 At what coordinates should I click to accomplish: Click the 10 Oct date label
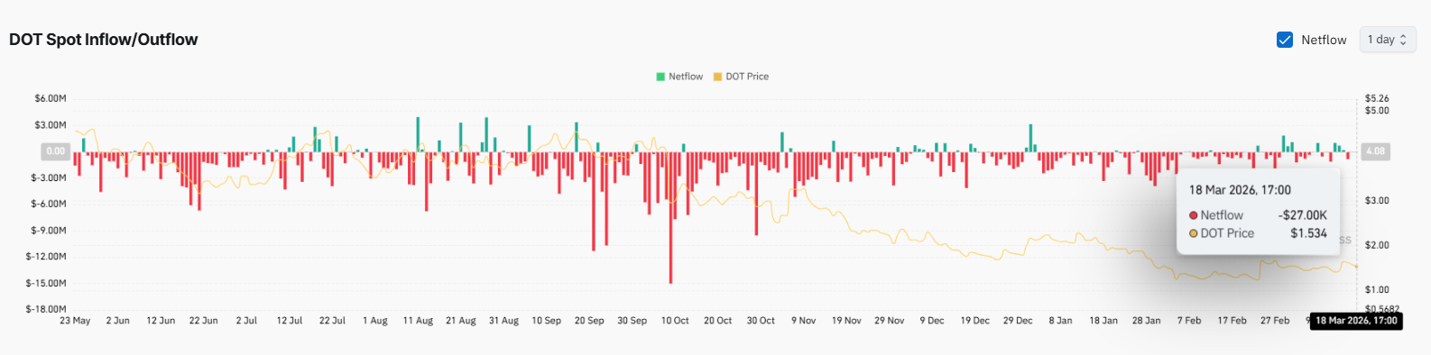tap(675, 321)
